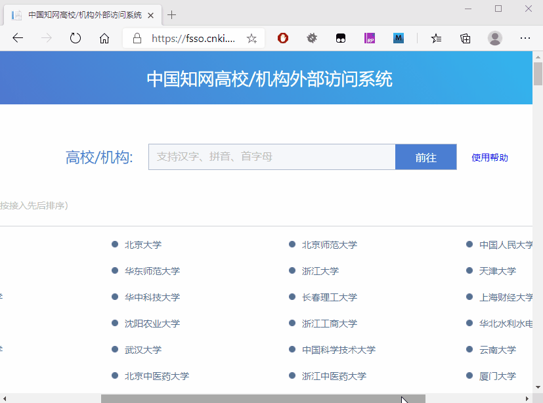The width and height of the screenshot is (543, 403).
Task: Open the user profile avatar
Action: 495,38
